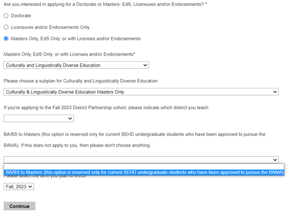Click the arrow on the program dropdown
The height and width of the screenshot is (214, 288).
click(x=145, y=65)
